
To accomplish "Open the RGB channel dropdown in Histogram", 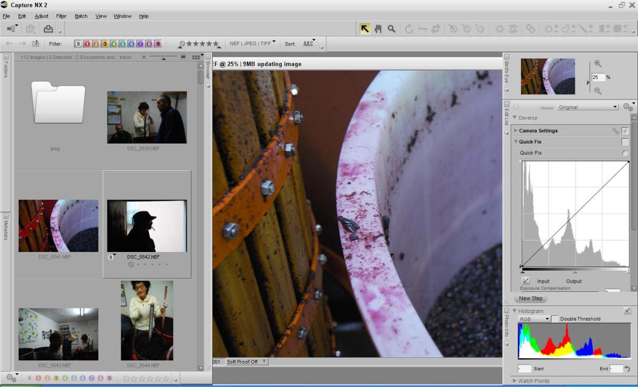I will click(x=534, y=319).
